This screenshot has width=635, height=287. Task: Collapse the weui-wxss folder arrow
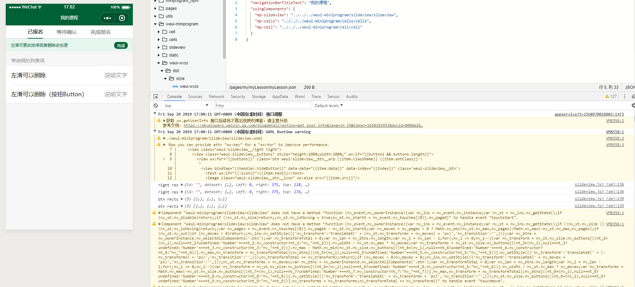pyautogui.click(x=159, y=63)
